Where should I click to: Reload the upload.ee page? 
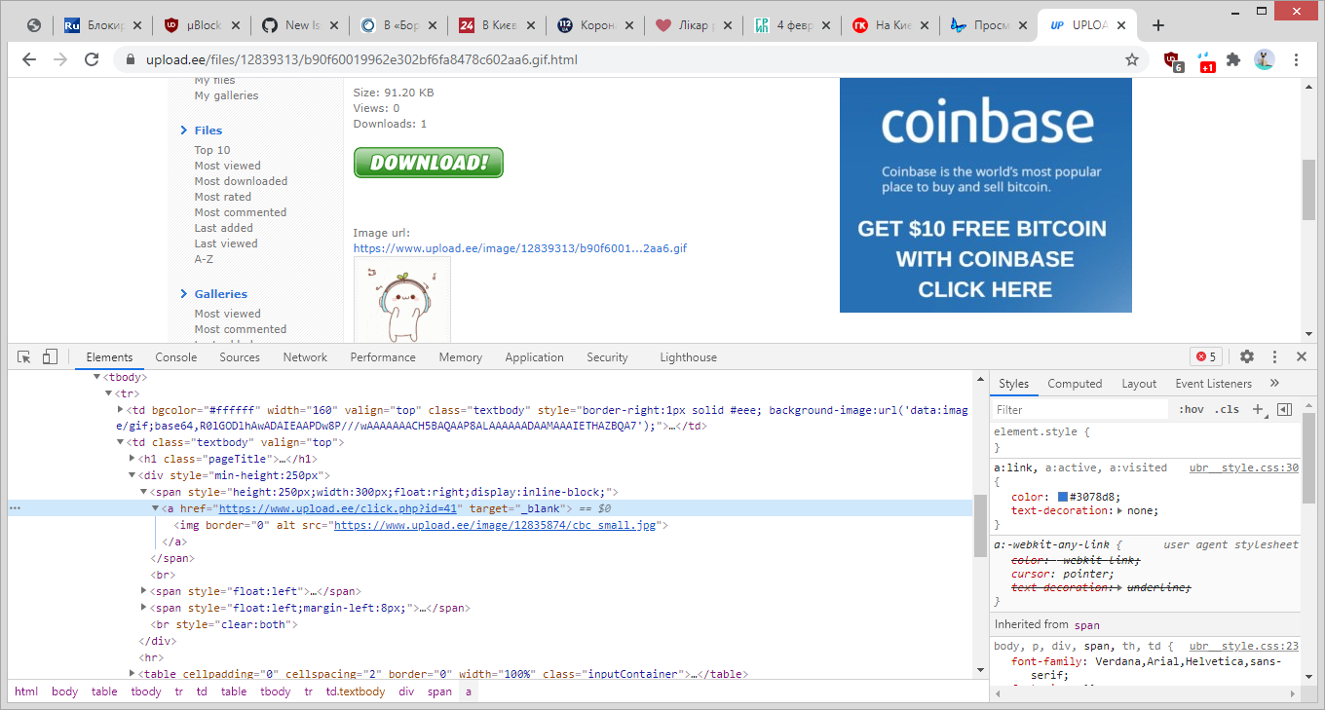[x=92, y=59]
